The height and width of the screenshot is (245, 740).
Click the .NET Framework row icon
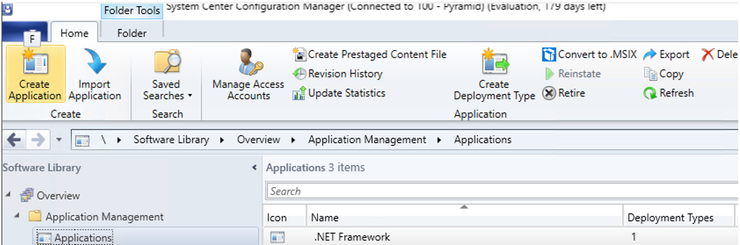coord(277,237)
